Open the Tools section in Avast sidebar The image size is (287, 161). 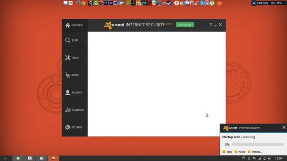pyautogui.click(x=75, y=58)
